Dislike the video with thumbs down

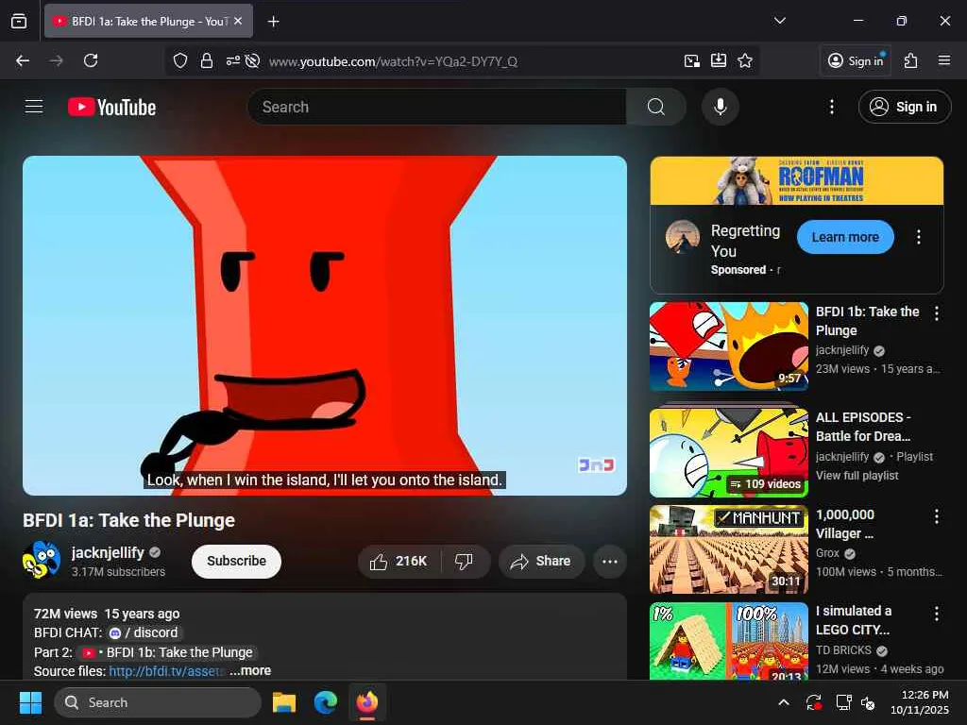coord(464,561)
